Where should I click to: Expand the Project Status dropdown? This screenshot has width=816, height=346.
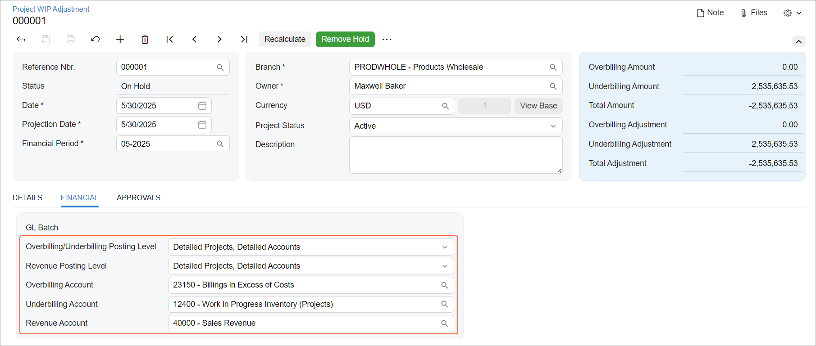pyautogui.click(x=553, y=126)
